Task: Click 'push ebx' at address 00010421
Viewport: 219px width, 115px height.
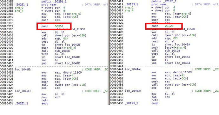Action: tap(161, 20)
